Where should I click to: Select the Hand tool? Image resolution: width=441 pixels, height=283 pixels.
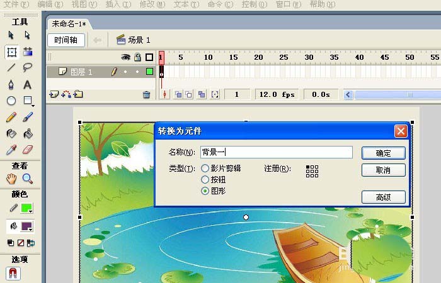click(11, 179)
